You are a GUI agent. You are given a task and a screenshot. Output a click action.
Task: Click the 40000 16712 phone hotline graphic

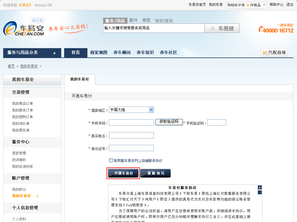(276, 29)
